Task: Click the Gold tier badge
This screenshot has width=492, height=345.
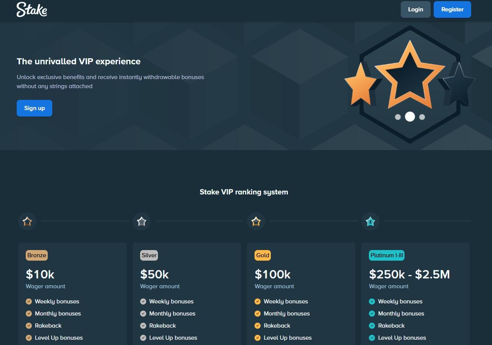Action: pos(262,255)
